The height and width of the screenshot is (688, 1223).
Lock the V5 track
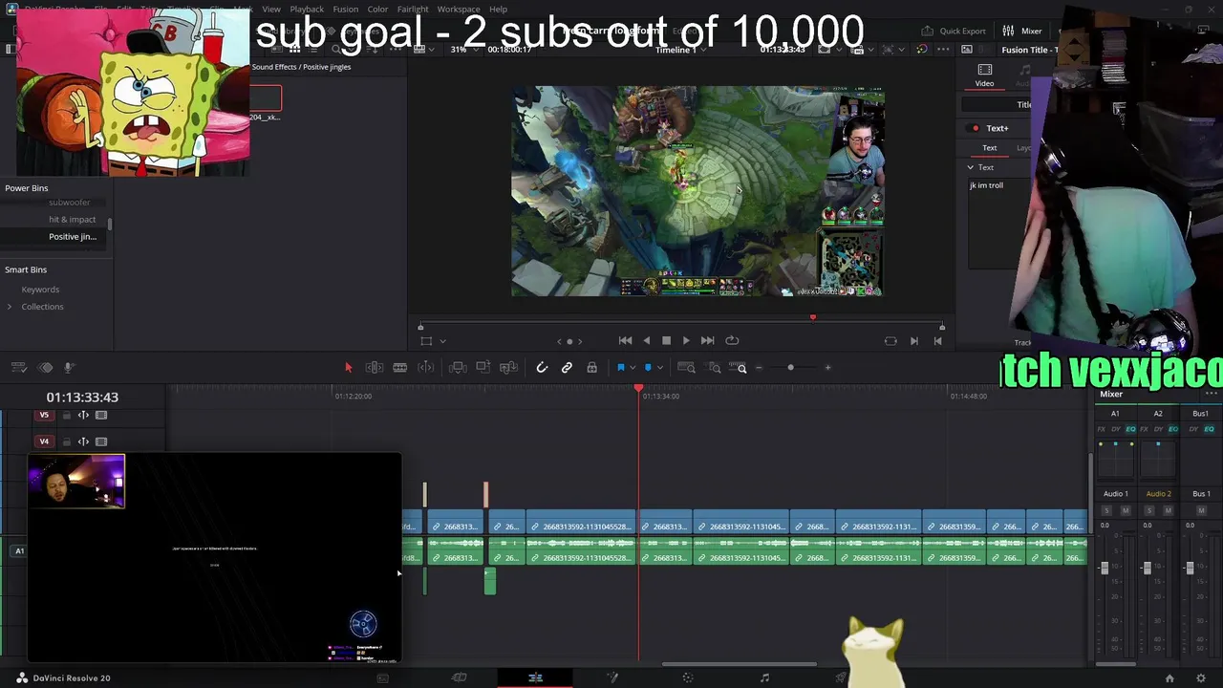coord(66,416)
